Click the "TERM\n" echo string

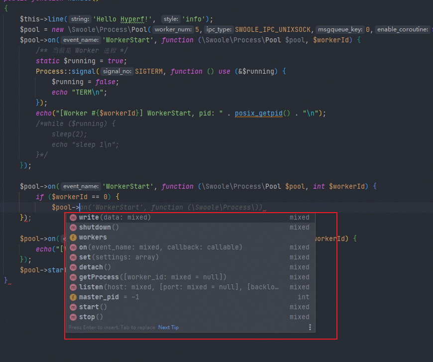click(x=88, y=92)
